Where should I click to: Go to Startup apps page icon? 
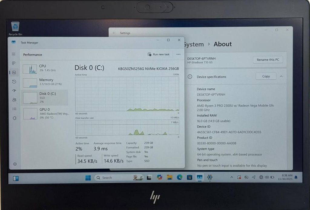(x=14, y=91)
